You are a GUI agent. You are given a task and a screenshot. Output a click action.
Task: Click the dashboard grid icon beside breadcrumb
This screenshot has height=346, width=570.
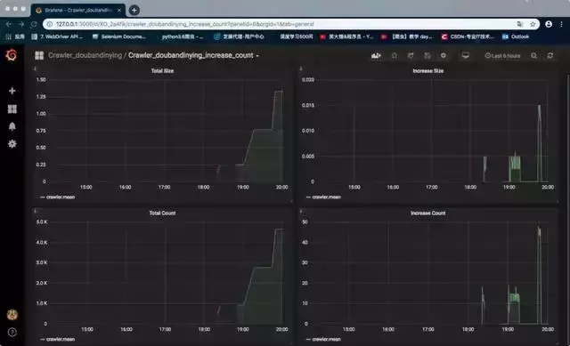[x=39, y=55]
